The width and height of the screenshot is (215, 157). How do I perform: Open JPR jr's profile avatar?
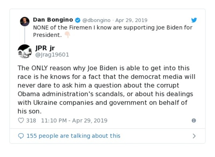pyautogui.click(x=24, y=51)
